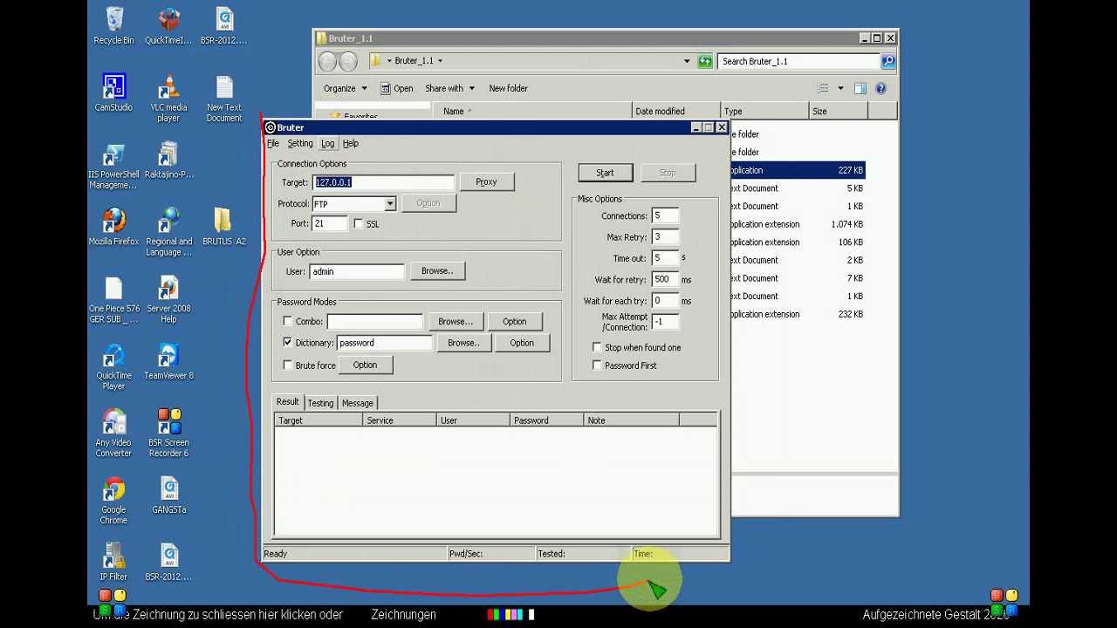Image resolution: width=1117 pixels, height=628 pixels.
Task: Open the IIS PowerShell Management shortcut
Action: [113, 165]
